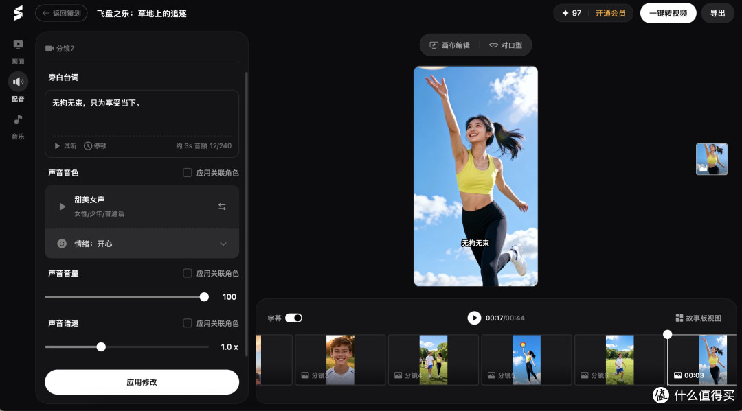742x411 pixels.
Task: Click 导出 export button
Action: click(x=717, y=13)
